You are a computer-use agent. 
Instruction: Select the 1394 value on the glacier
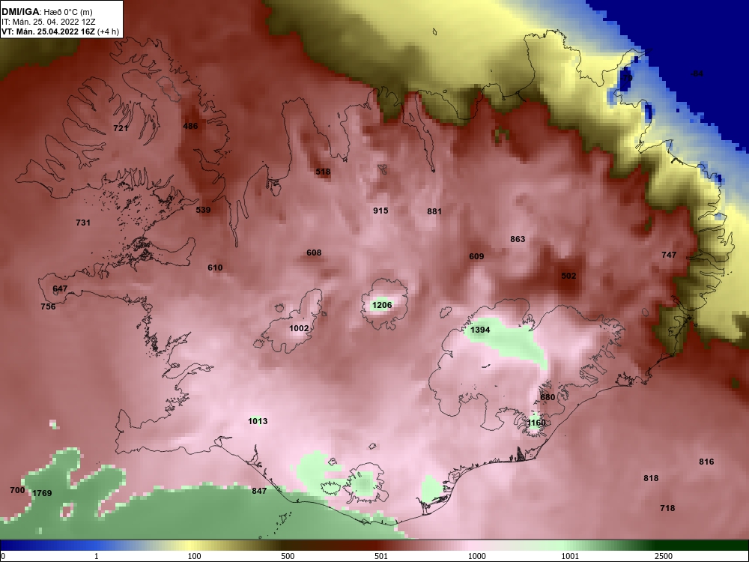coord(480,330)
